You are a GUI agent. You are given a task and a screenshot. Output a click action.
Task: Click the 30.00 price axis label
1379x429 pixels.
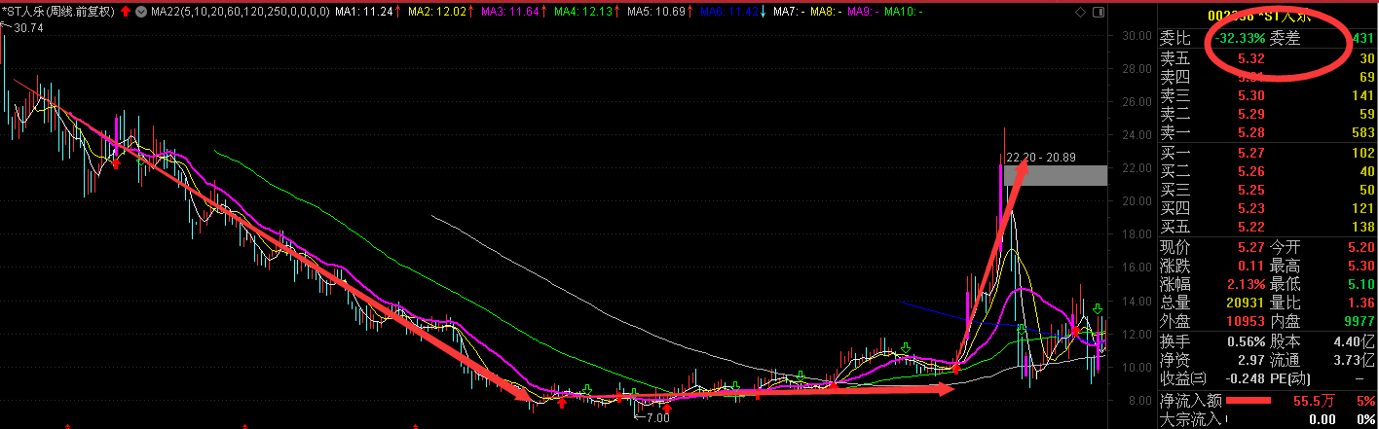pos(1137,36)
